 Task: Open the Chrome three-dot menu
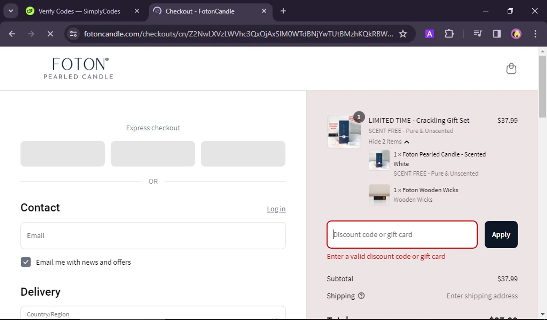pyautogui.click(x=535, y=34)
